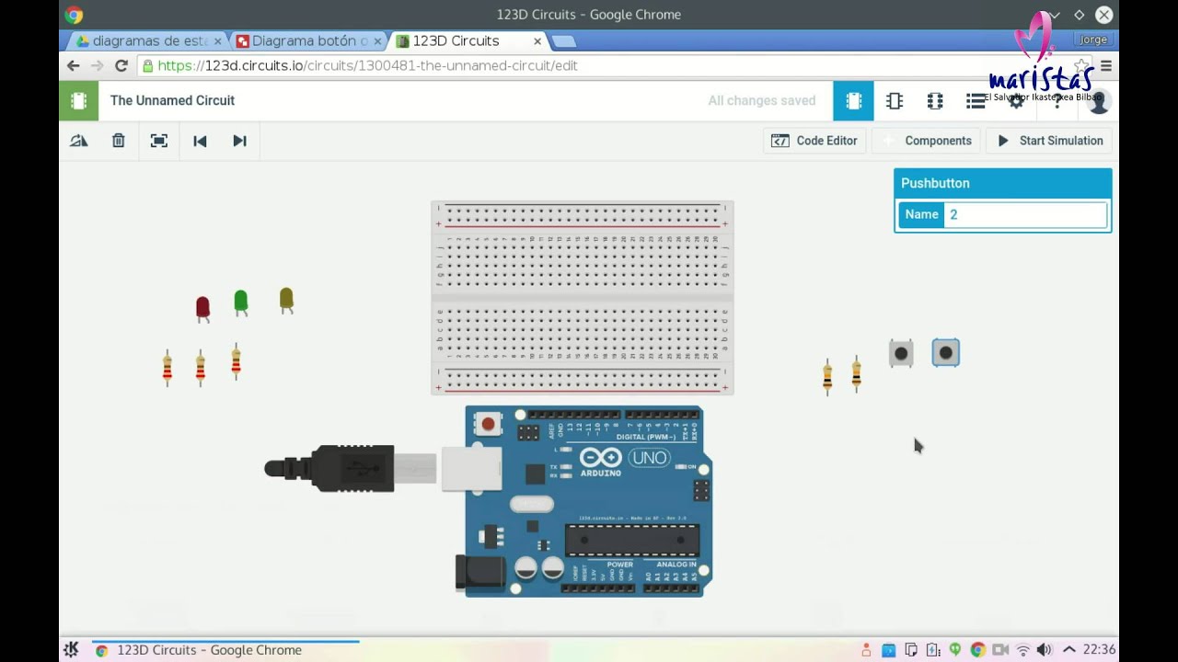Open the bill of materials list icon

[976, 101]
